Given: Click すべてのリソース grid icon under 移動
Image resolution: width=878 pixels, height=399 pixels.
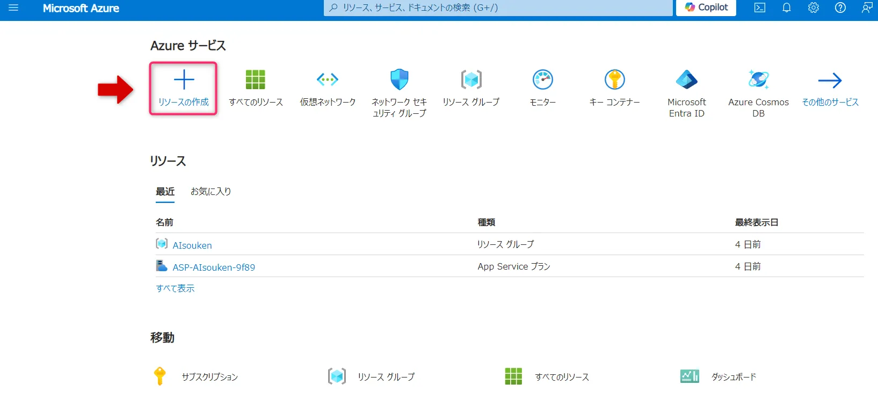Looking at the screenshot, I should 513,376.
